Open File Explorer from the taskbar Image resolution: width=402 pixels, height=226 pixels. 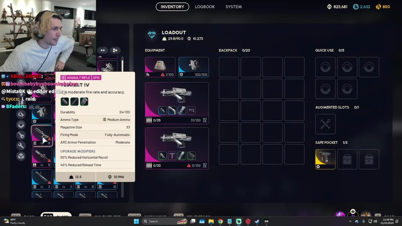[x=211, y=221]
